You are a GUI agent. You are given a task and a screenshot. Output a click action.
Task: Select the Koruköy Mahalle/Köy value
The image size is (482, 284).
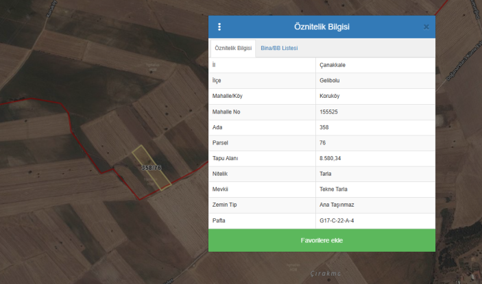[331, 96]
